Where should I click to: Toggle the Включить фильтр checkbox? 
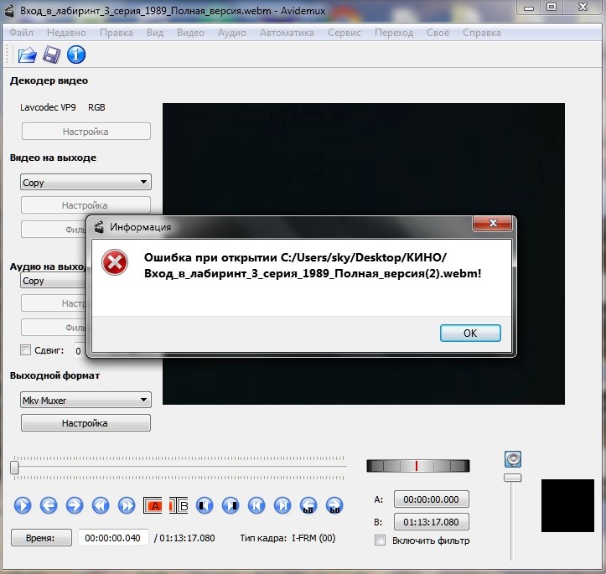(x=381, y=540)
